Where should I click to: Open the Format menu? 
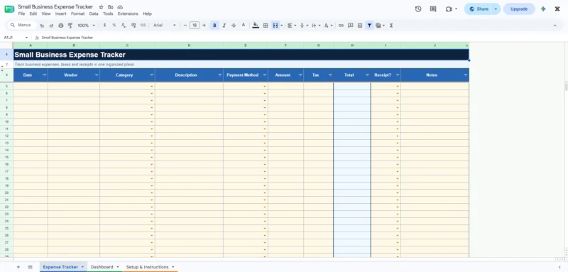click(77, 13)
